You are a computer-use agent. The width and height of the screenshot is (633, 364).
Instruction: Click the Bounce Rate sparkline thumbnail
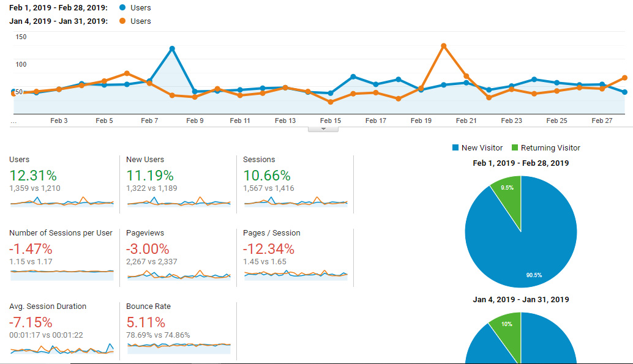click(x=179, y=348)
